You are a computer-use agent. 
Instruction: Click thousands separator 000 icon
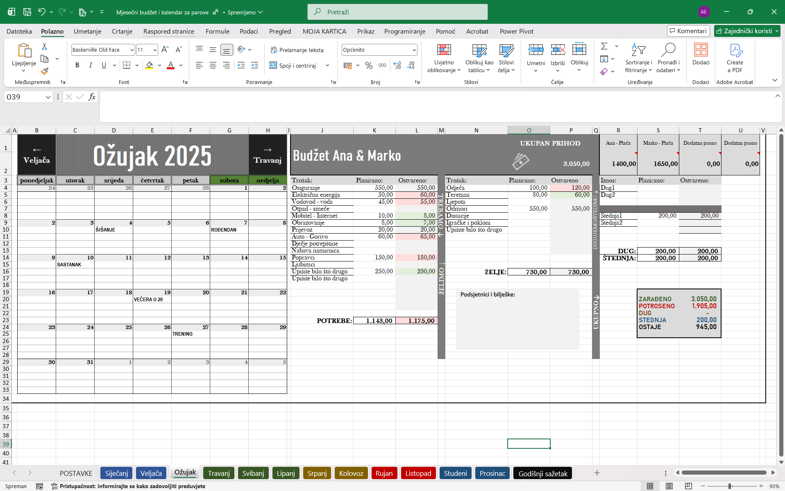coord(382,65)
